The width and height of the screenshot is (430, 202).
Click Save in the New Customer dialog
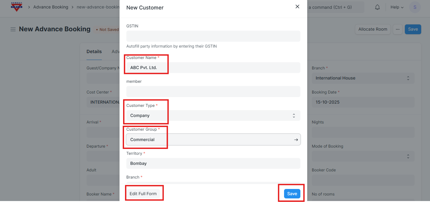292,194
